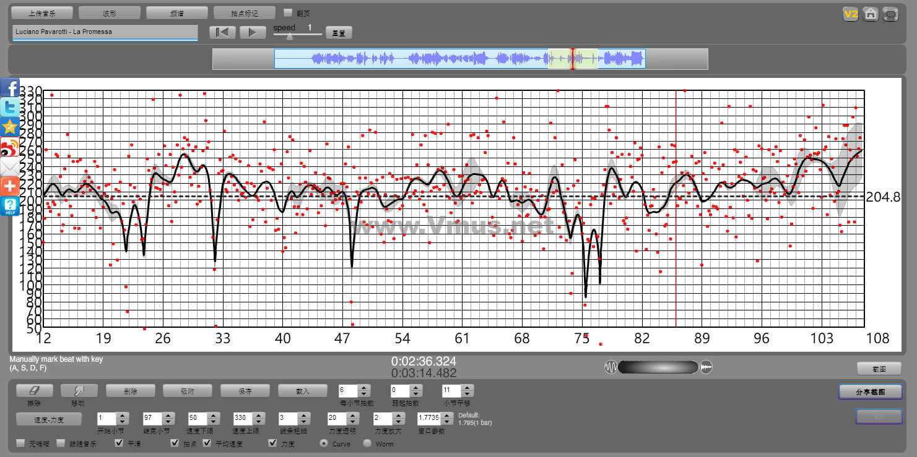Screen dimensions: 917x457
Task: Toggle fullscreen view icon
Action: (x=890, y=14)
